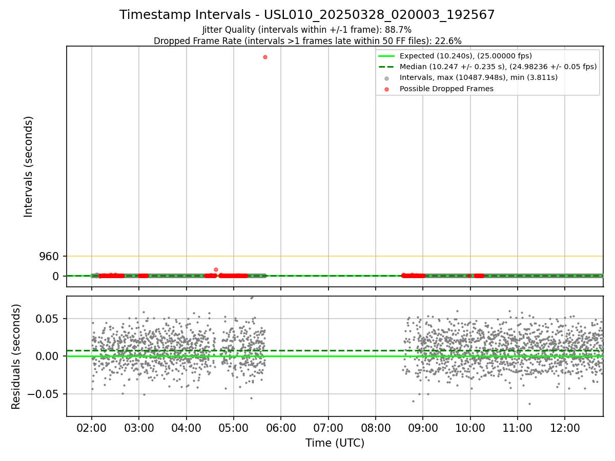
Task: Click the '0.05' residuals tick label
Action: 48,319
